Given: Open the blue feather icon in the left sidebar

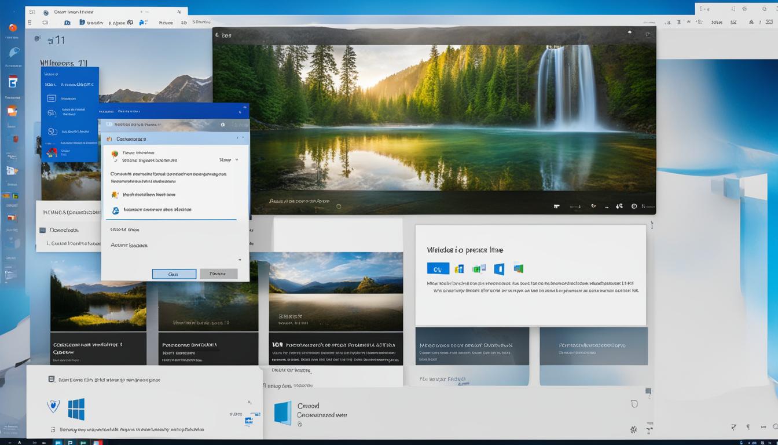Looking at the screenshot, I should [x=13, y=53].
